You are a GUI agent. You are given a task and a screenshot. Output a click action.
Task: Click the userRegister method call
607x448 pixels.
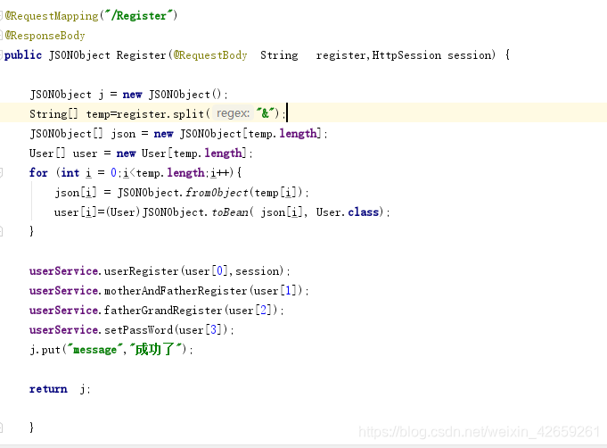pyautogui.click(x=142, y=271)
